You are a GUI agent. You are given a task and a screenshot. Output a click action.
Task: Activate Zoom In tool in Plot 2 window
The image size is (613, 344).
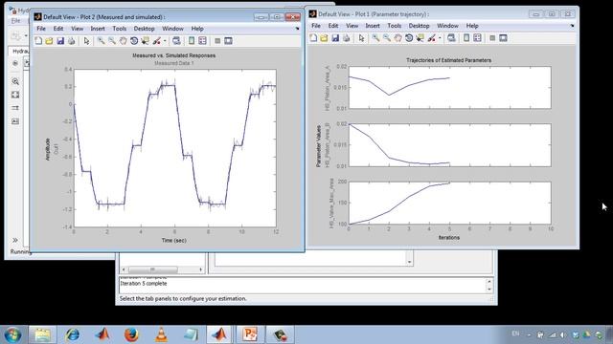[101, 40]
